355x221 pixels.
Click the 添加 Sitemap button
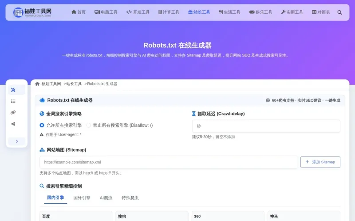(x=320, y=162)
